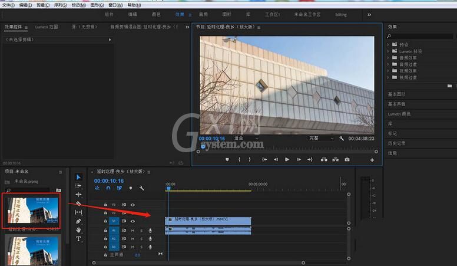Open Program Monitor button editor plus
The height and width of the screenshot is (266, 457).
372,160
